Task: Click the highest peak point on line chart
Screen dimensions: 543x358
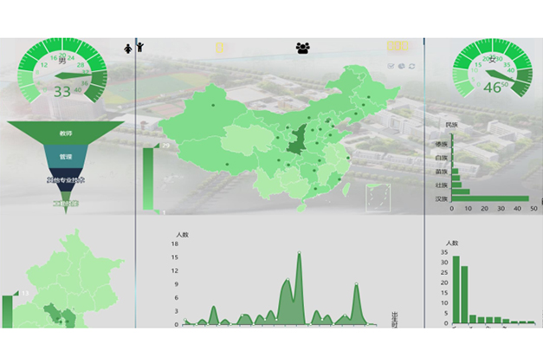Action: (299, 252)
